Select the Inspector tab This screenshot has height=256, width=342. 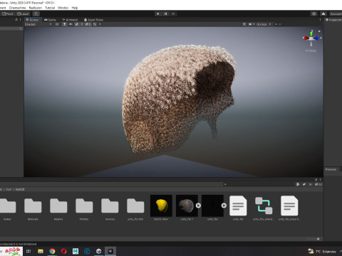333,20
